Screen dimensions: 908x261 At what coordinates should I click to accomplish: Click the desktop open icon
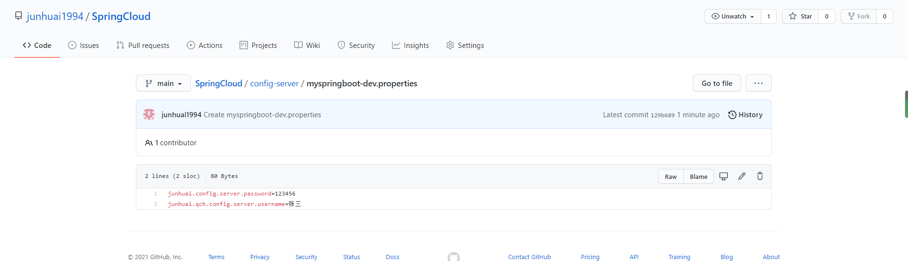coord(724,176)
